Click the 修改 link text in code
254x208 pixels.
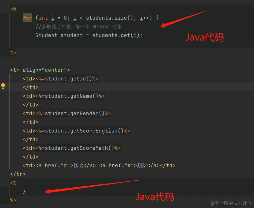pos(78,165)
